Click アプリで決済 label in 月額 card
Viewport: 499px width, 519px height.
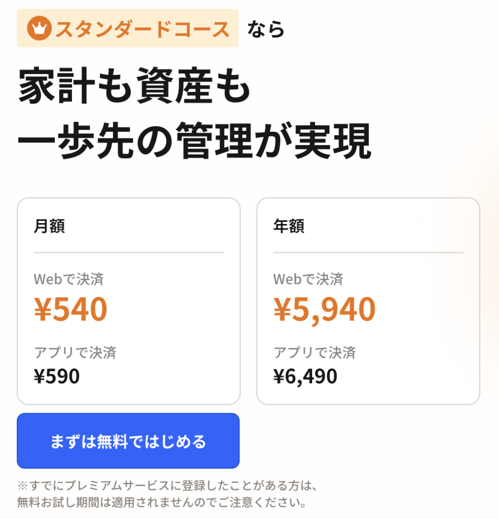coord(75,352)
